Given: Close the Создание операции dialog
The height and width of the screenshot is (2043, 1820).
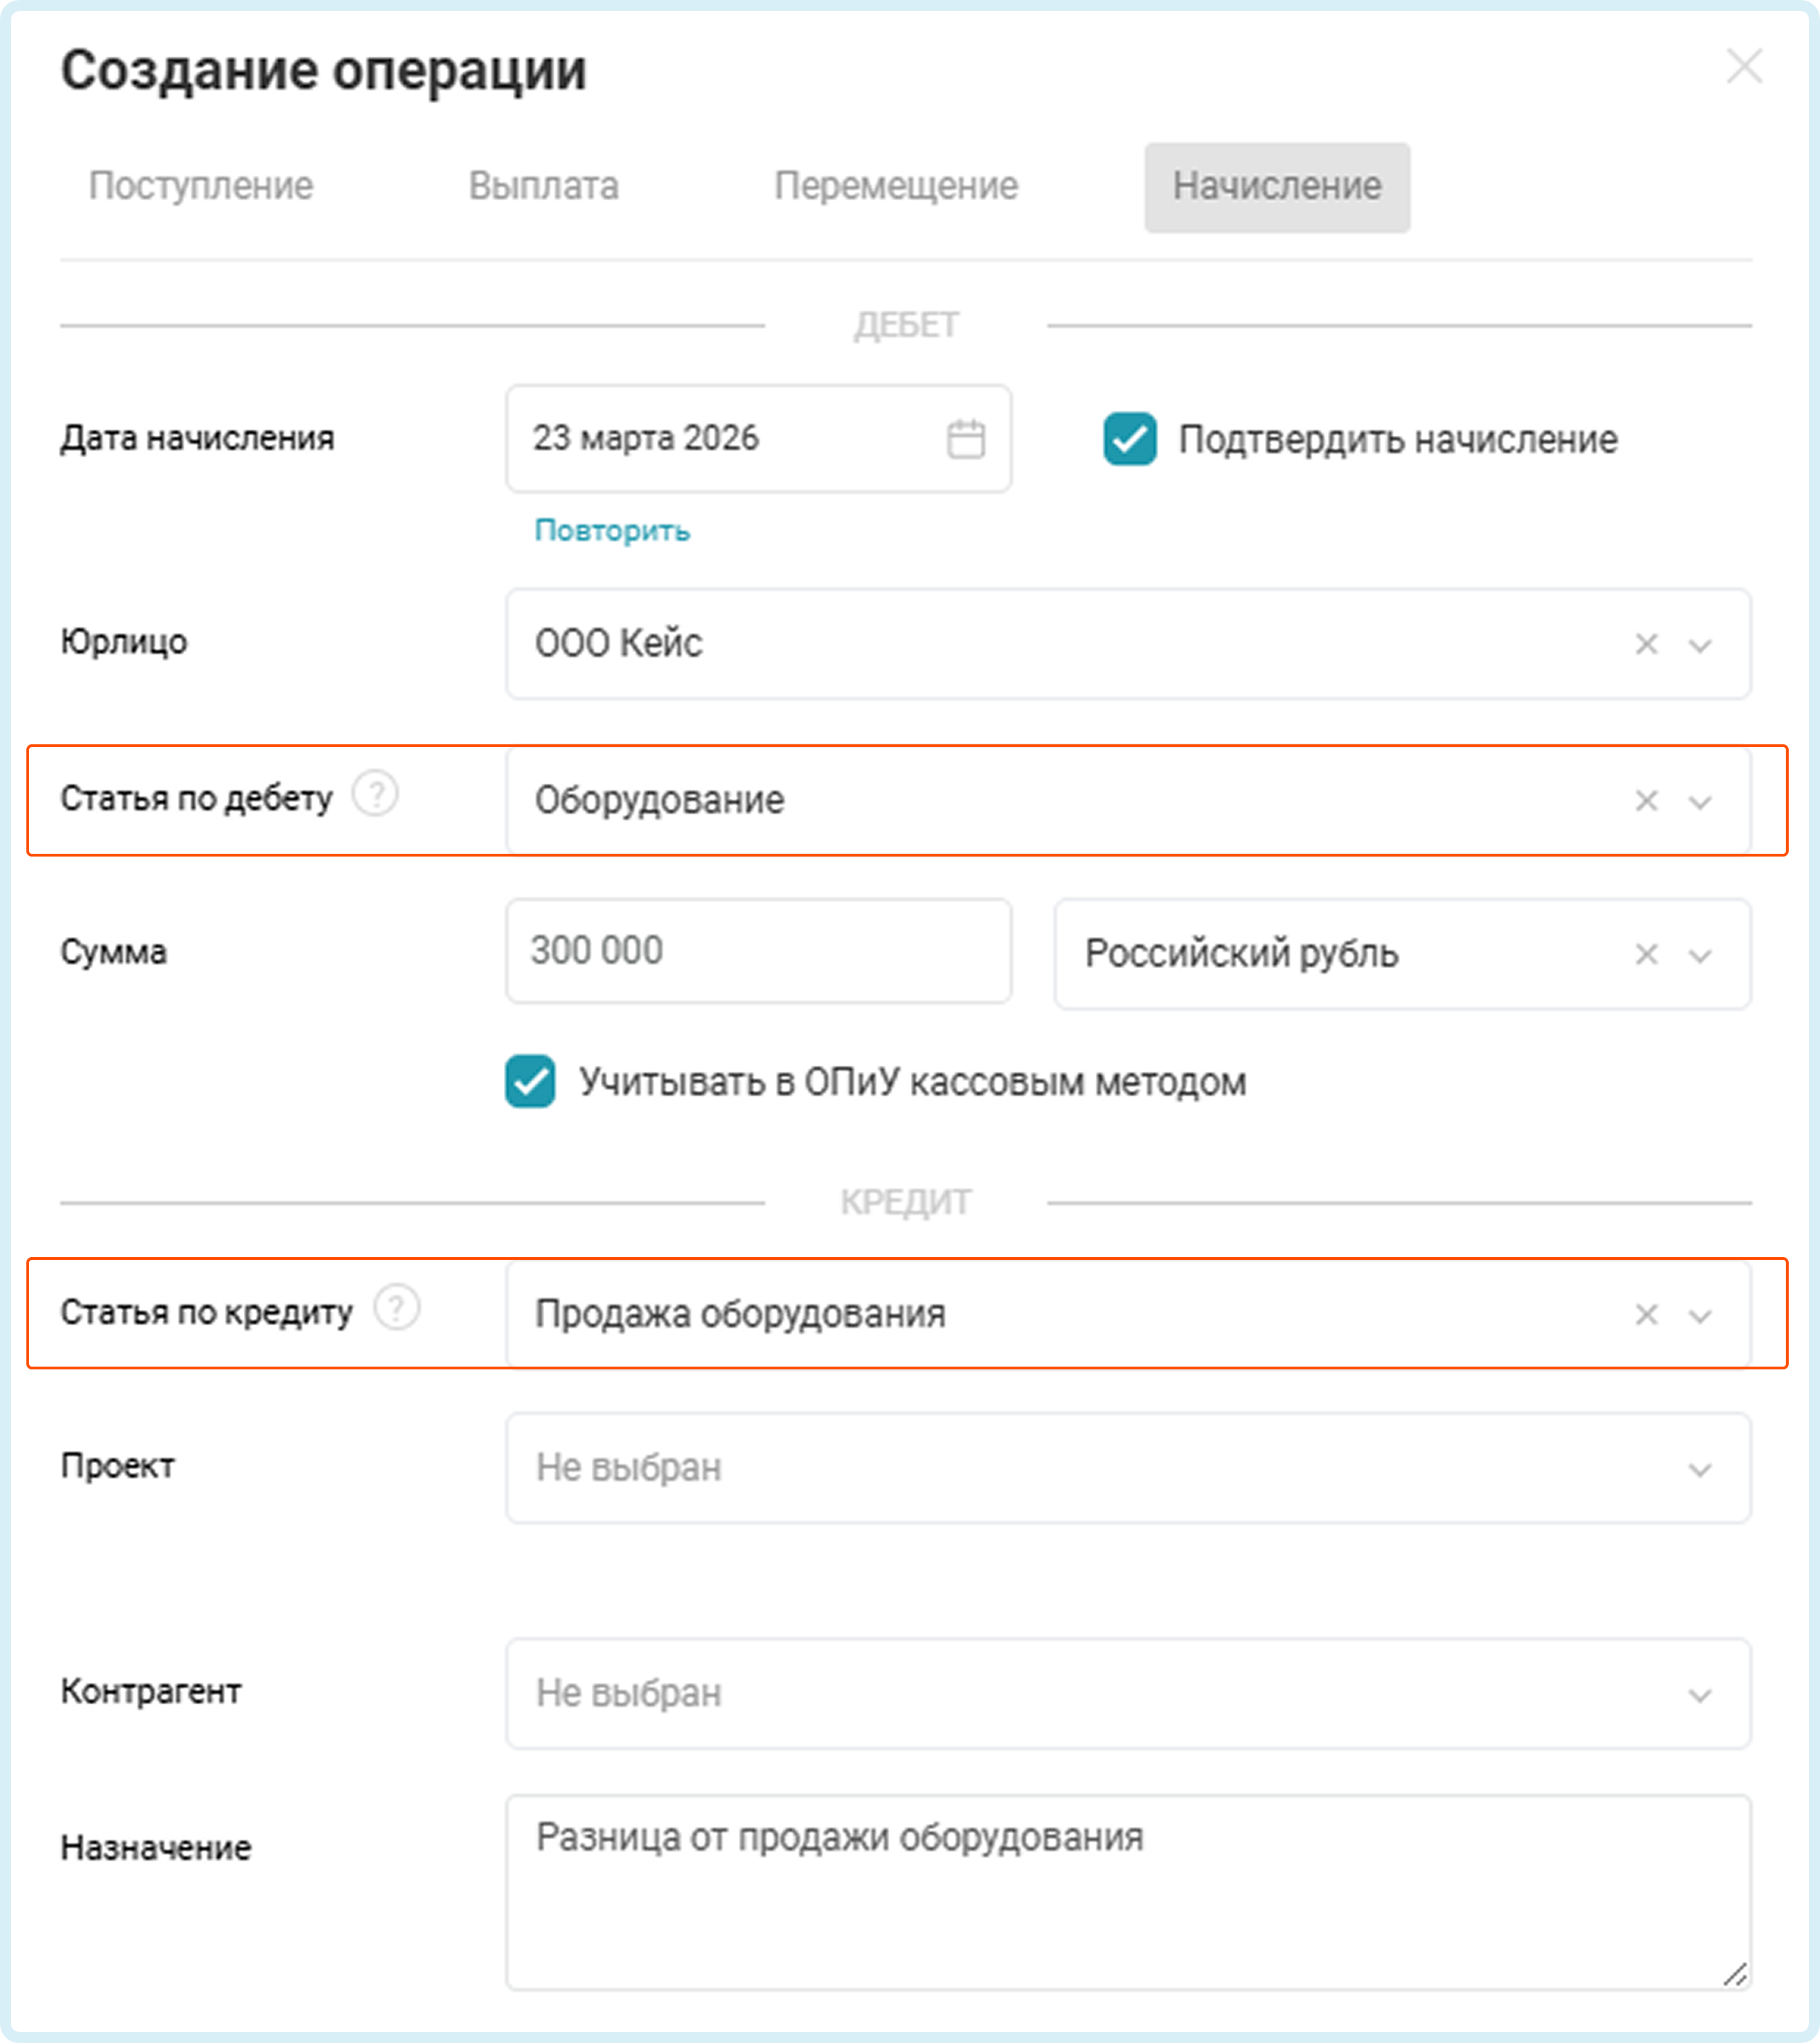Looking at the screenshot, I should click(x=1744, y=67).
